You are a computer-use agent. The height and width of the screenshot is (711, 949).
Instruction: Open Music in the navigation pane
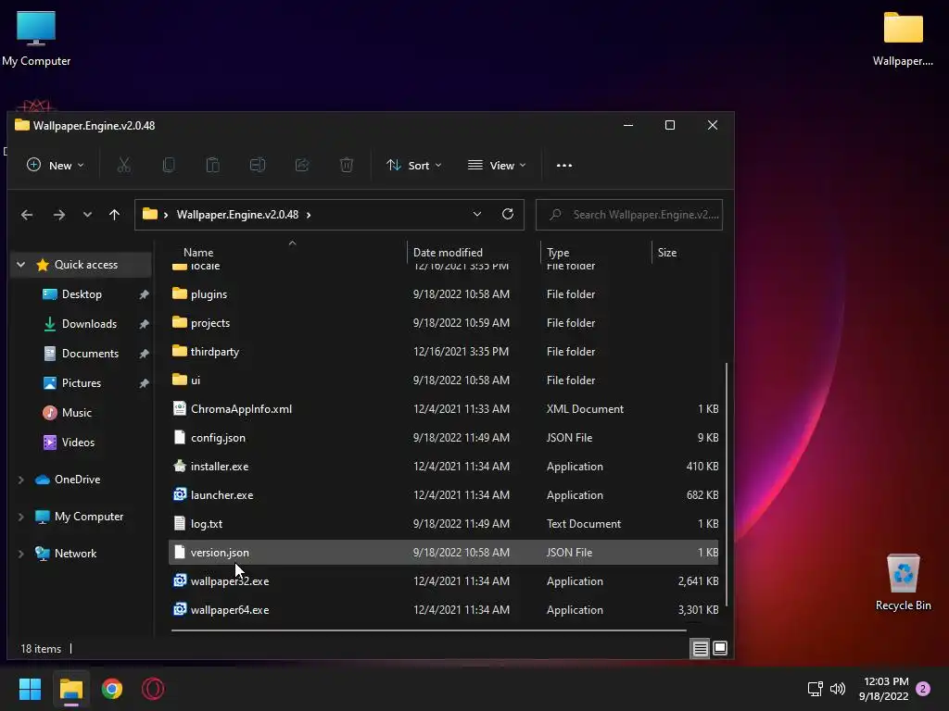77,413
